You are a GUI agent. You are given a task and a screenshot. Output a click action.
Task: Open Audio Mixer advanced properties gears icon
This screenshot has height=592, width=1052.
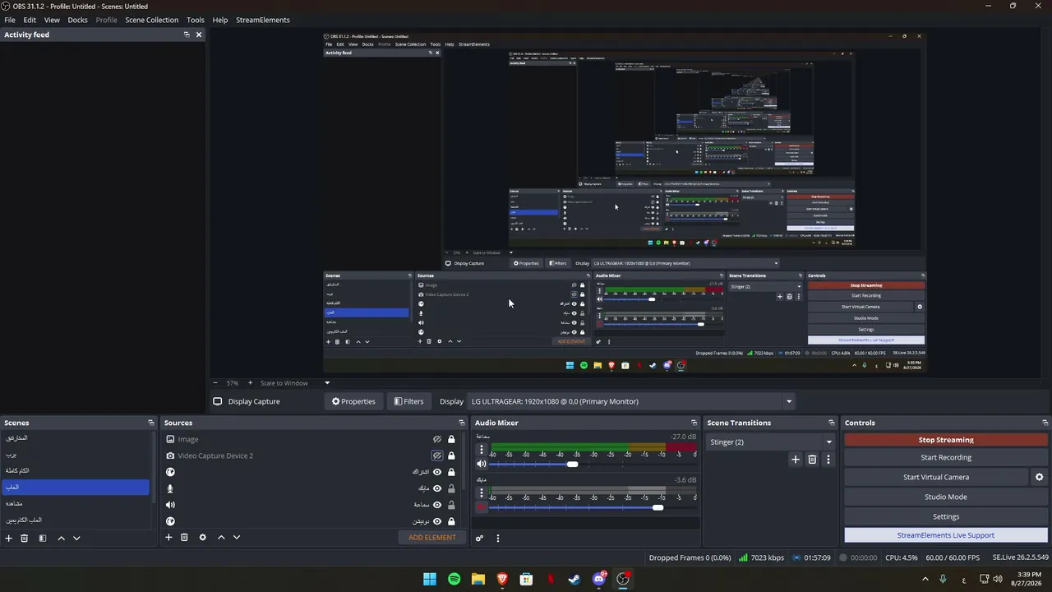pos(479,539)
